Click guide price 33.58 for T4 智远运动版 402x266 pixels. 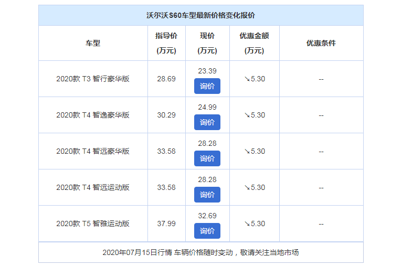[166, 187]
